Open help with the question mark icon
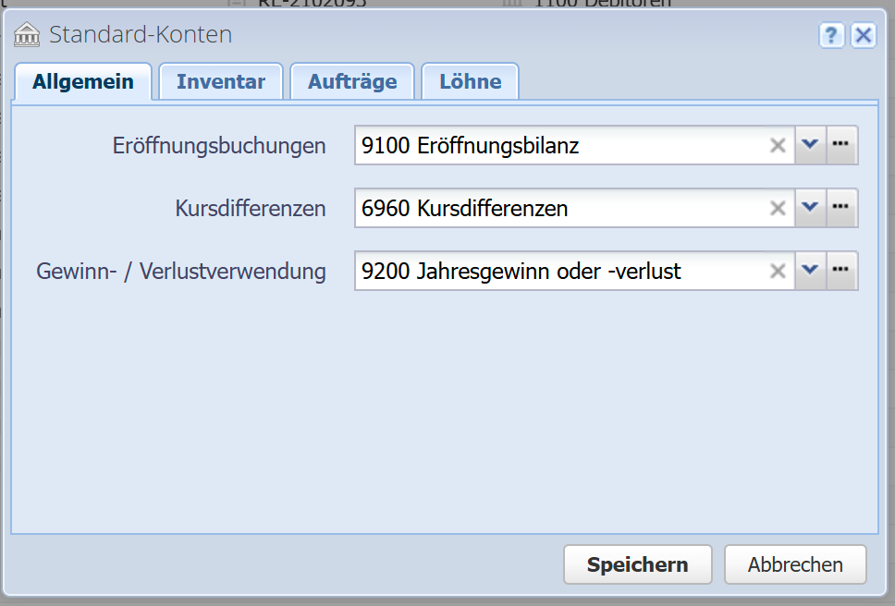Image resolution: width=895 pixels, height=606 pixels. pyautogui.click(x=831, y=35)
